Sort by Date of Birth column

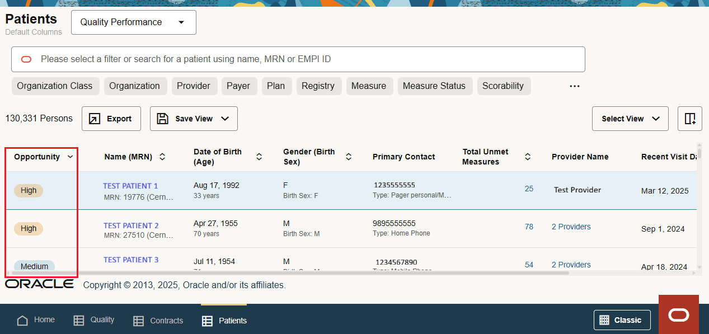(259, 157)
